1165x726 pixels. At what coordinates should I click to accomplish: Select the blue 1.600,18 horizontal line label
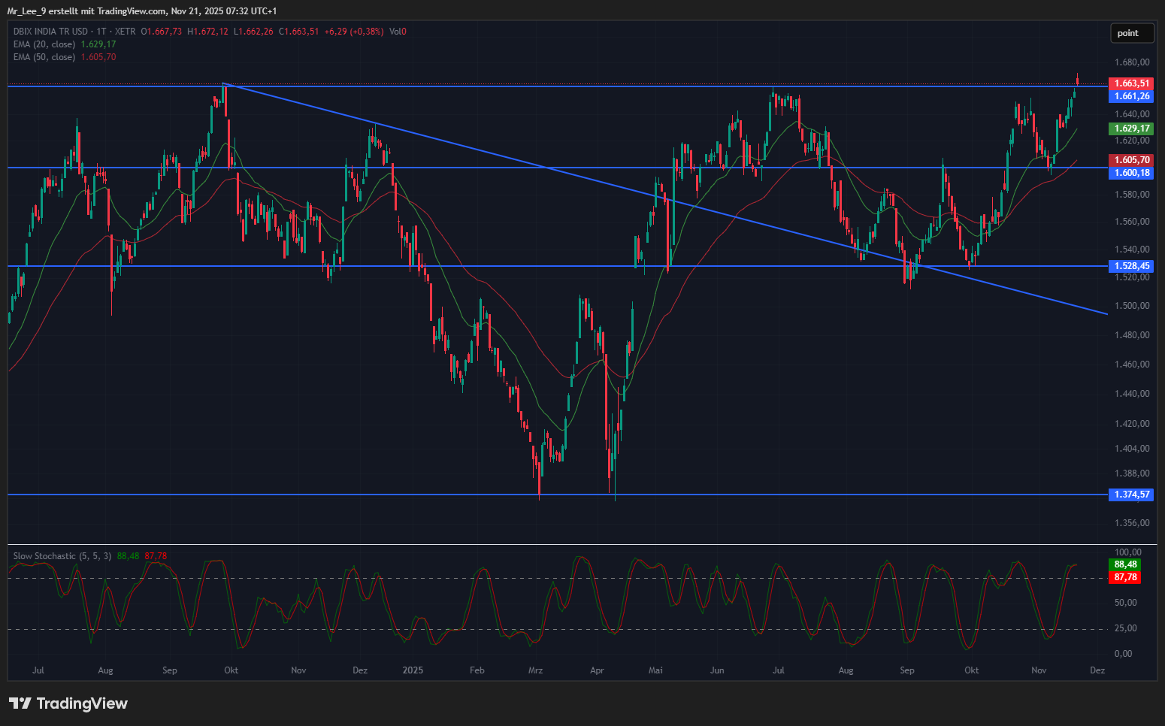(1130, 173)
